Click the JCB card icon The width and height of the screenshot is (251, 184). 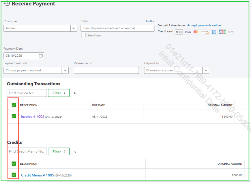[222, 32]
